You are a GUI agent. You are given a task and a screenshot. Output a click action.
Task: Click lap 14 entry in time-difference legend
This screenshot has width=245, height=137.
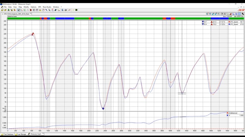[x=235, y=115]
